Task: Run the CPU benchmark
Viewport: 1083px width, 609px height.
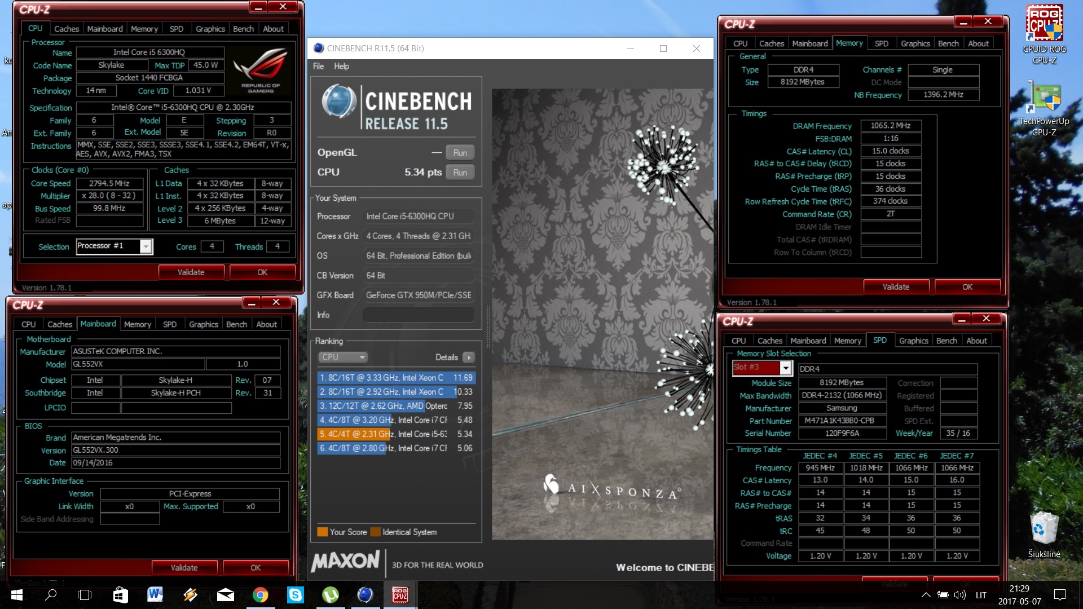Action: pyautogui.click(x=460, y=173)
